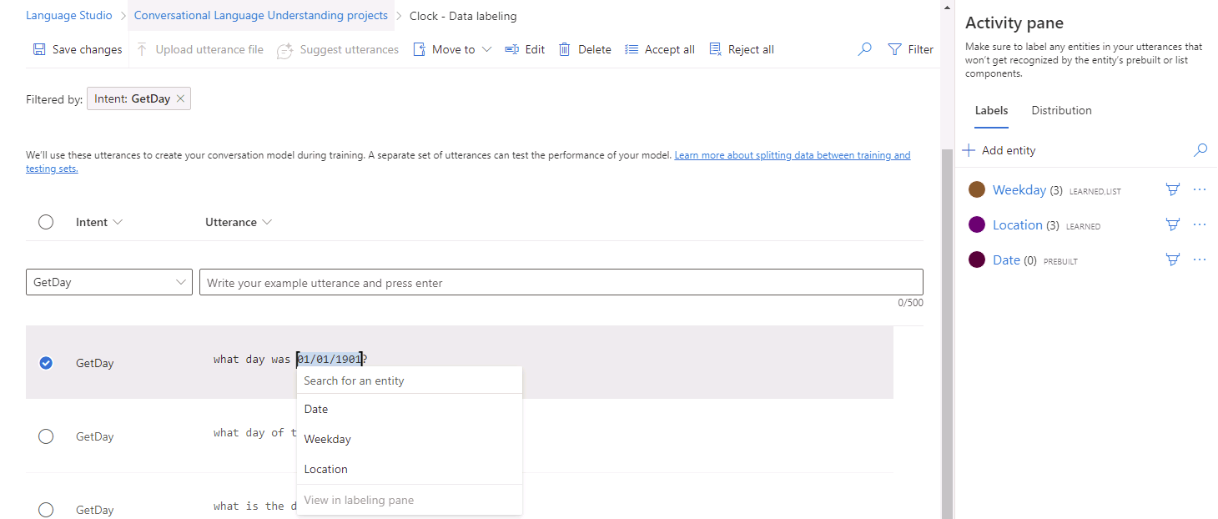Screen dimensions: 1218x519
Task: Select the second GetDay utterance row
Action: (46, 436)
